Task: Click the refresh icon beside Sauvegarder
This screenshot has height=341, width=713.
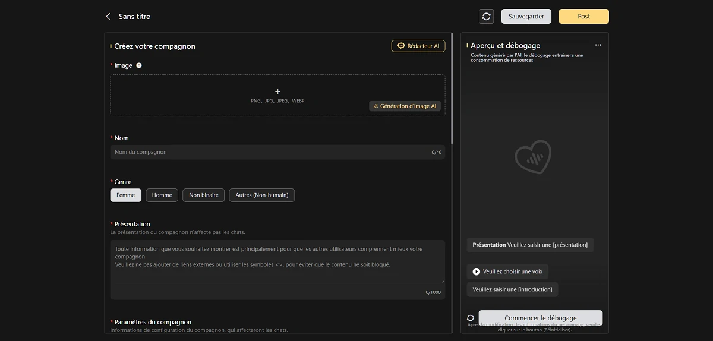Action: [486, 17]
